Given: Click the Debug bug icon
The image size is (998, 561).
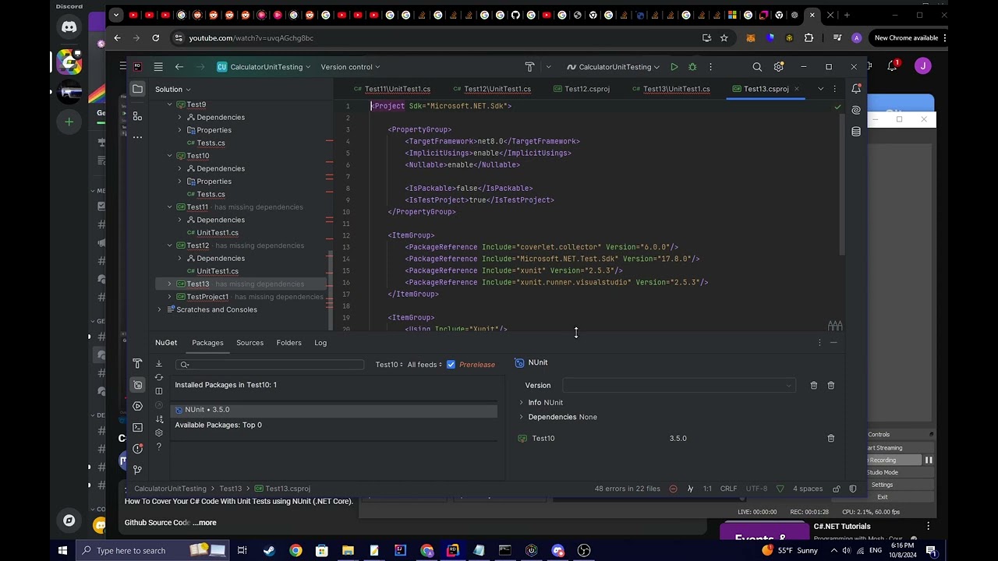Looking at the screenshot, I should 692,67.
